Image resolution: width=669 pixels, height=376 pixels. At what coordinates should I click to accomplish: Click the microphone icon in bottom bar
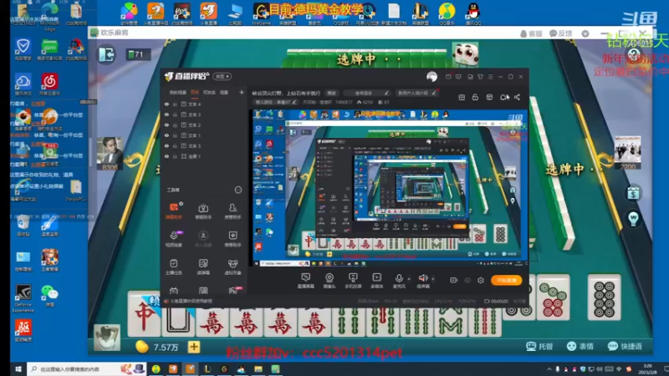tap(399, 278)
